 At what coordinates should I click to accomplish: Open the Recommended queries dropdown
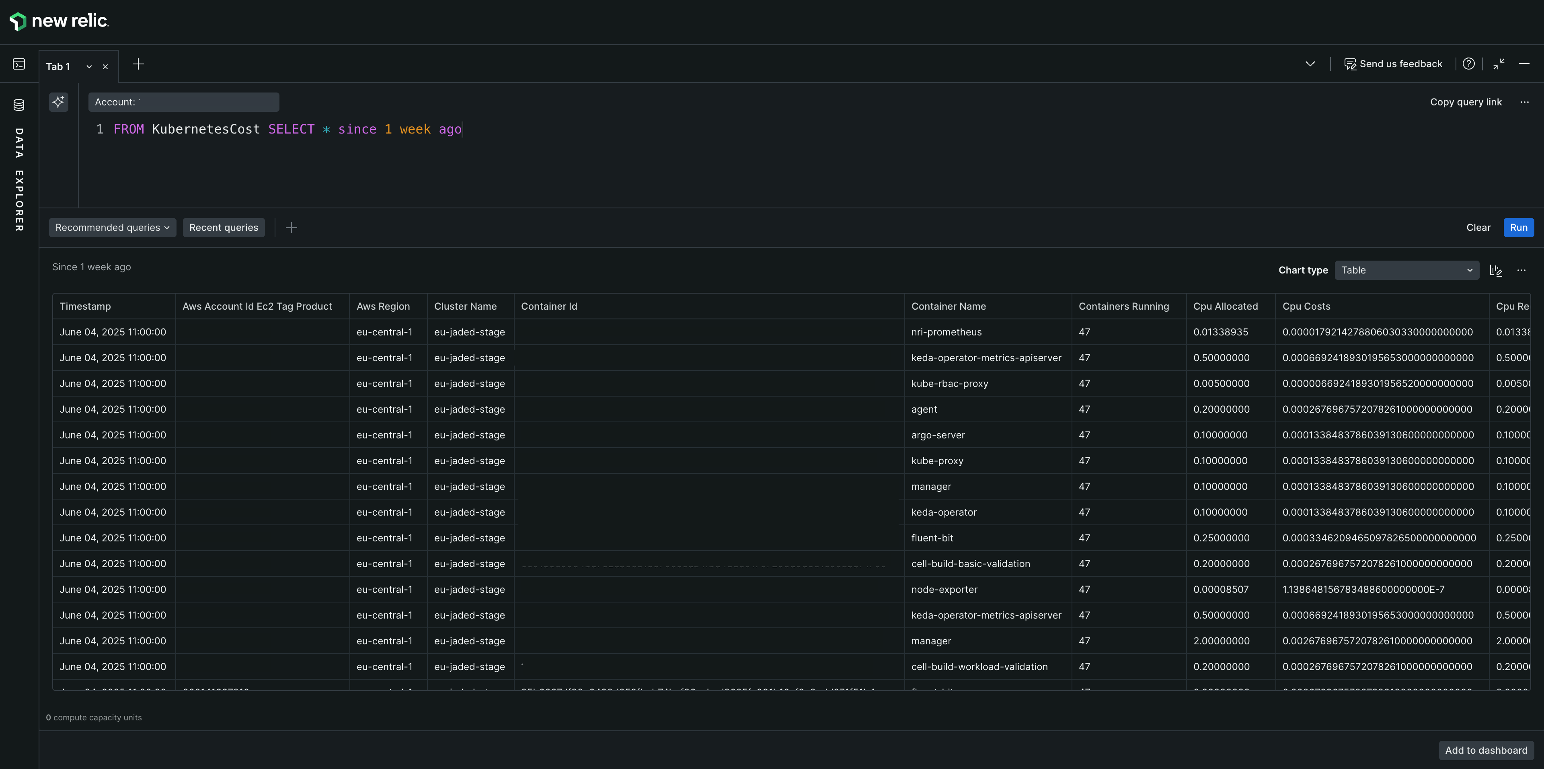(112, 228)
